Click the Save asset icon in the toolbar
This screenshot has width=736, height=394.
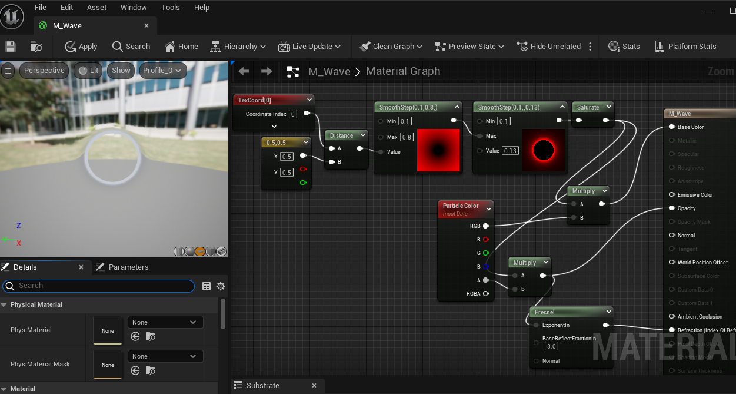[11, 47]
